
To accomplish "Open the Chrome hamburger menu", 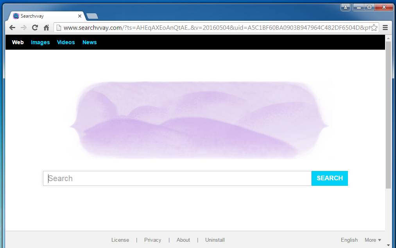I will (385, 27).
